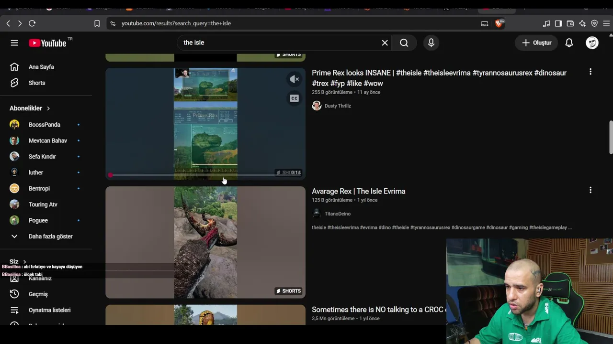Screen dimensions: 613x344
Task: Select the address bar URL field
Action: 297,23
